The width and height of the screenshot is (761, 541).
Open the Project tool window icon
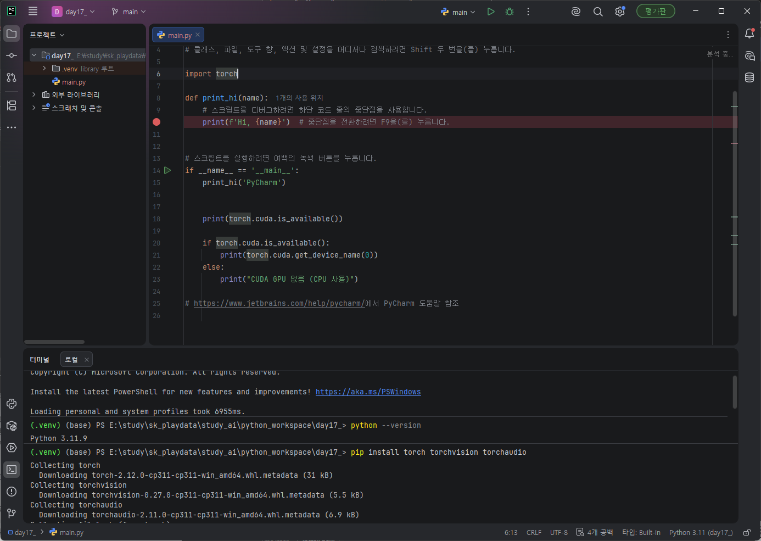coord(12,34)
